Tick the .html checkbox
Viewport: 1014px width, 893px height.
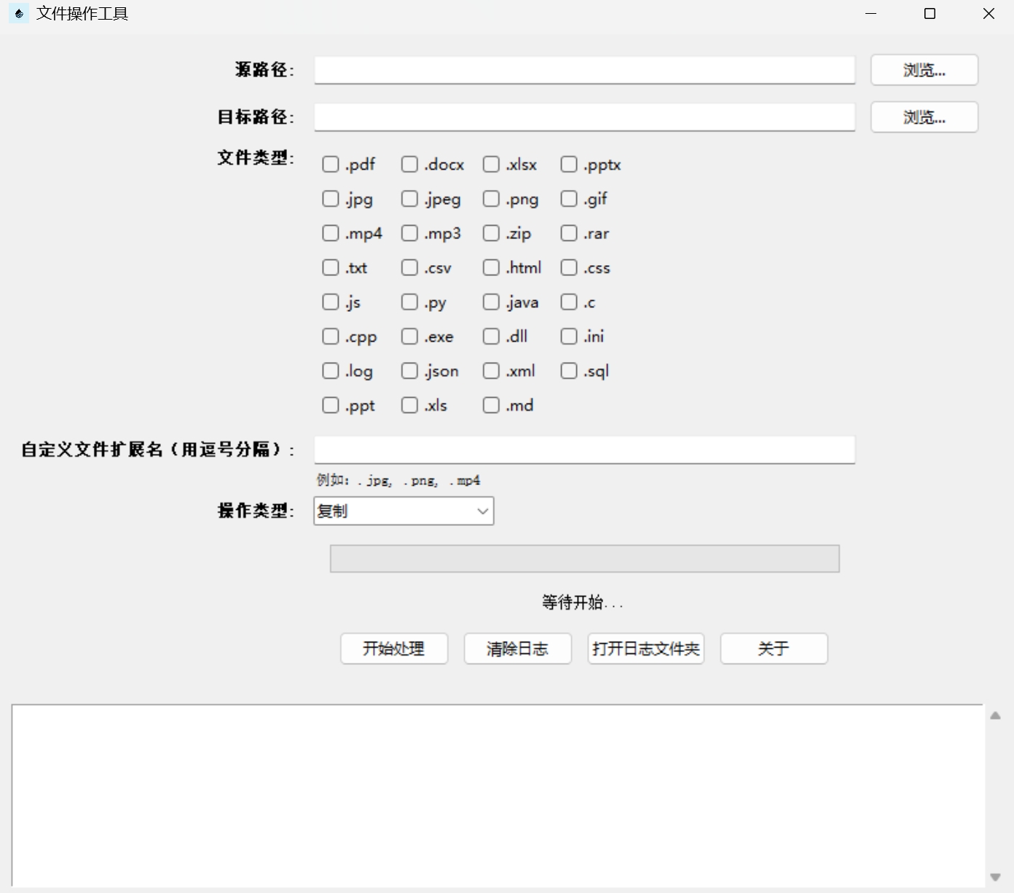(x=491, y=267)
